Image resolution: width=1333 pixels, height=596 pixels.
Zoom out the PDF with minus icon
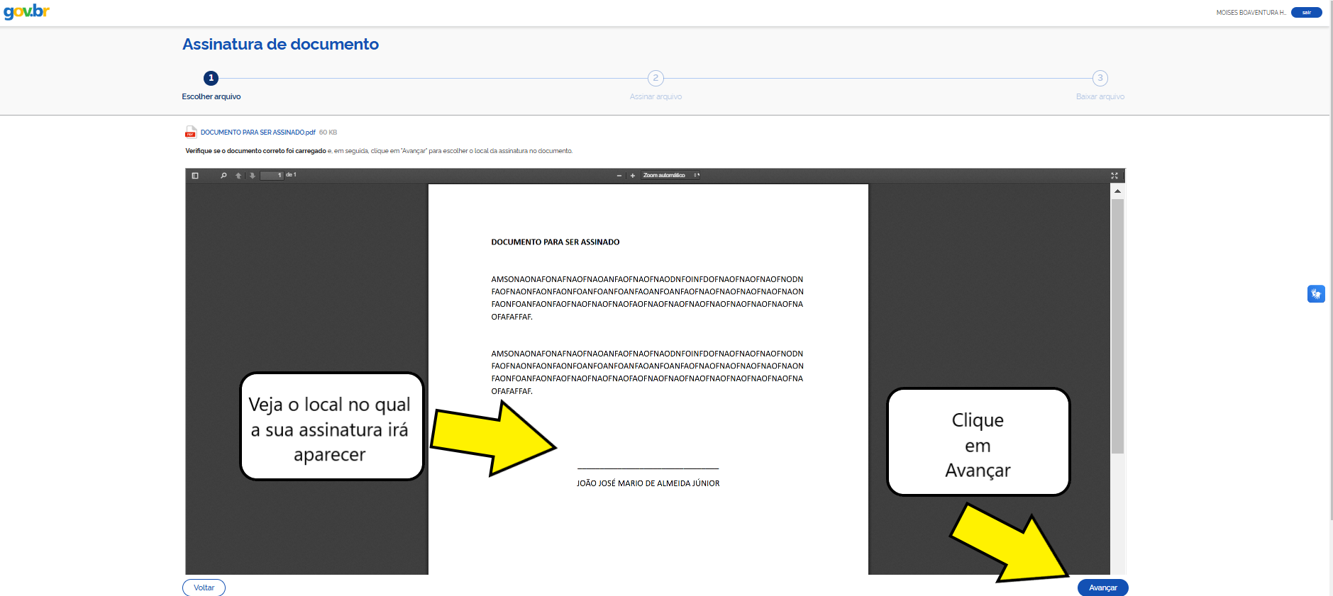(619, 176)
